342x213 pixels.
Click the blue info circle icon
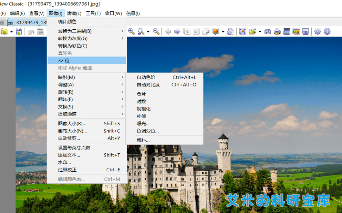pos(327,32)
